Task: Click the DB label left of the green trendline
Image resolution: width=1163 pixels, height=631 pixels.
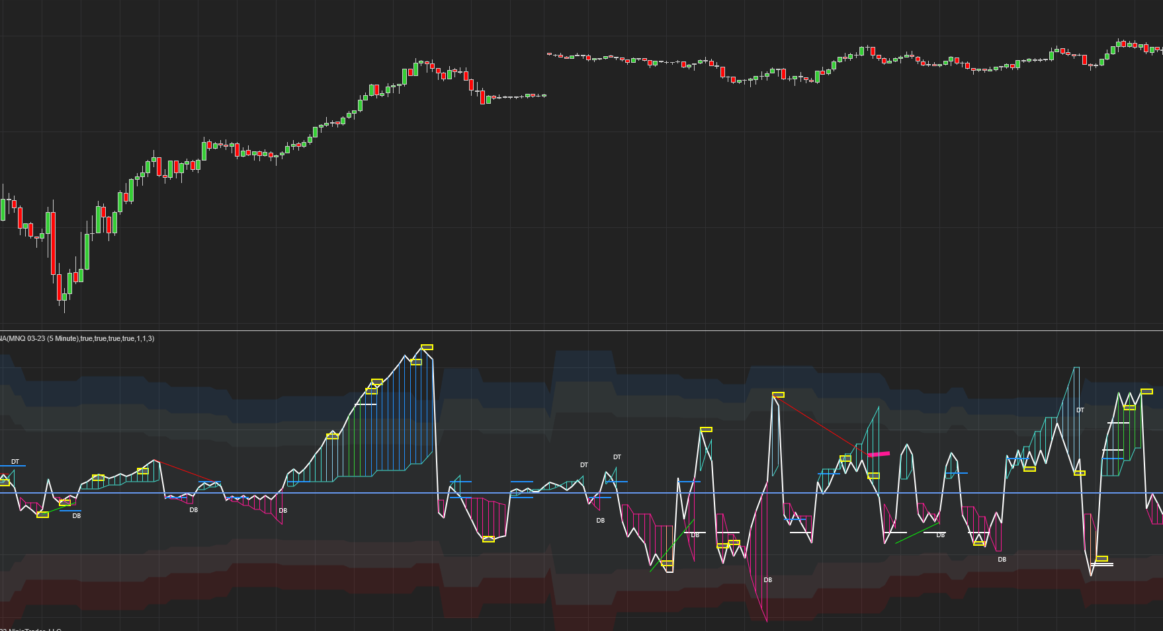Action: tap(601, 521)
